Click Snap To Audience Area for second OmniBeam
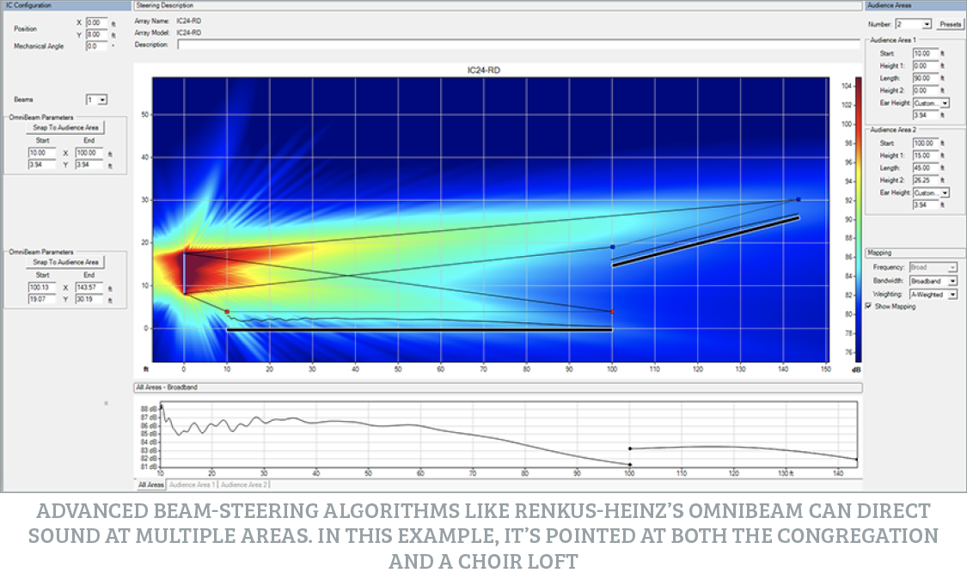Screen dimensions: 967x579 [x=66, y=261]
